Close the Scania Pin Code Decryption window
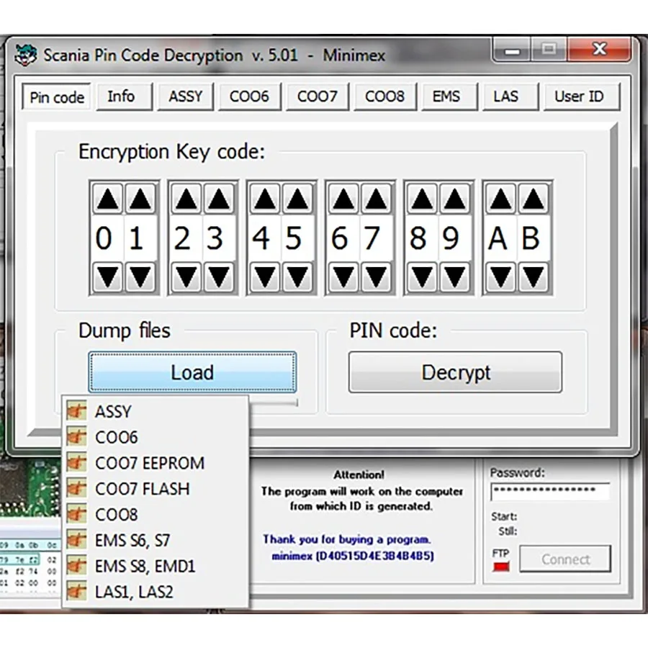This screenshot has width=648, height=648. tap(600, 50)
